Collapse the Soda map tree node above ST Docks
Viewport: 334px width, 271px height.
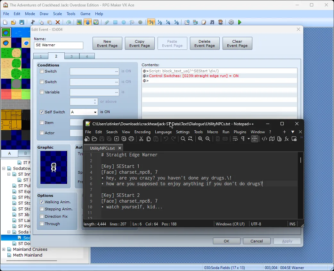click(x=9, y=232)
